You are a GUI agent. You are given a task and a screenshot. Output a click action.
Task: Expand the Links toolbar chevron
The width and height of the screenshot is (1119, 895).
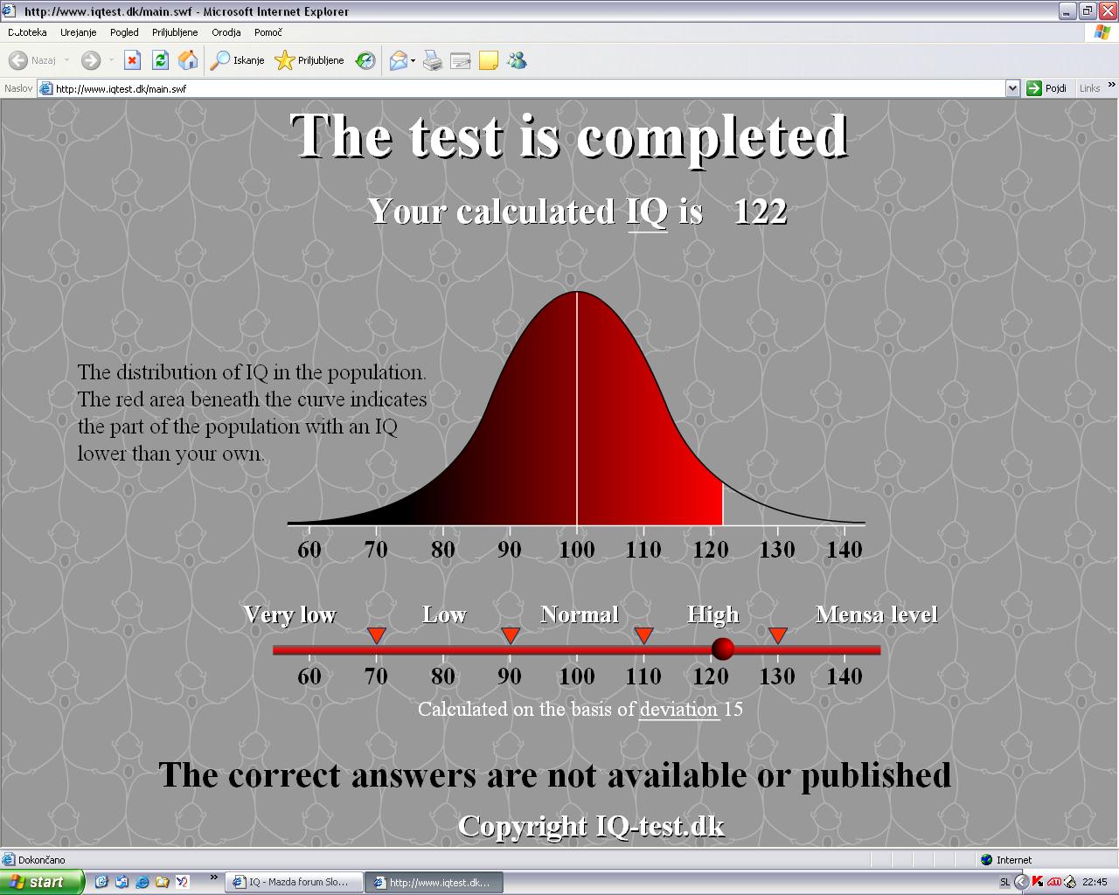pyautogui.click(x=1111, y=85)
